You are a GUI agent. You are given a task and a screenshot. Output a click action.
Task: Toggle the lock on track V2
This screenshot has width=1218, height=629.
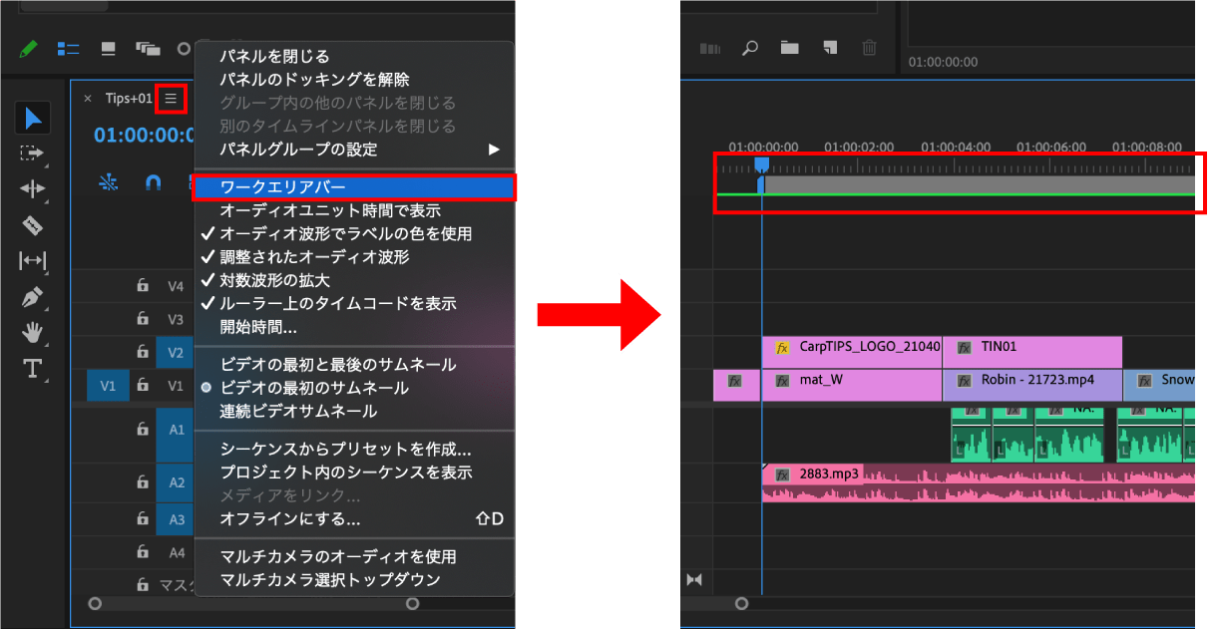click(143, 352)
